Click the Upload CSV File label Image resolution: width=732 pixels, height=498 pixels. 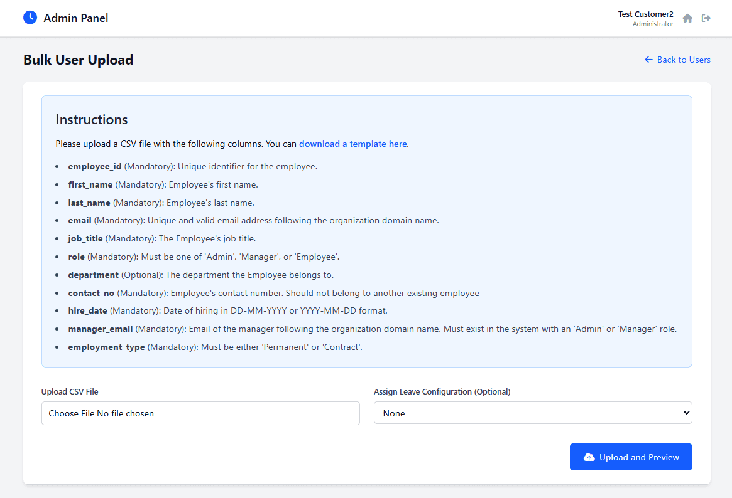coord(70,391)
